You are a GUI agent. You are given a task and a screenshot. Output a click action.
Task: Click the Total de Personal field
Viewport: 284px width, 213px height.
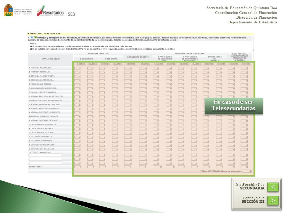(247, 171)
